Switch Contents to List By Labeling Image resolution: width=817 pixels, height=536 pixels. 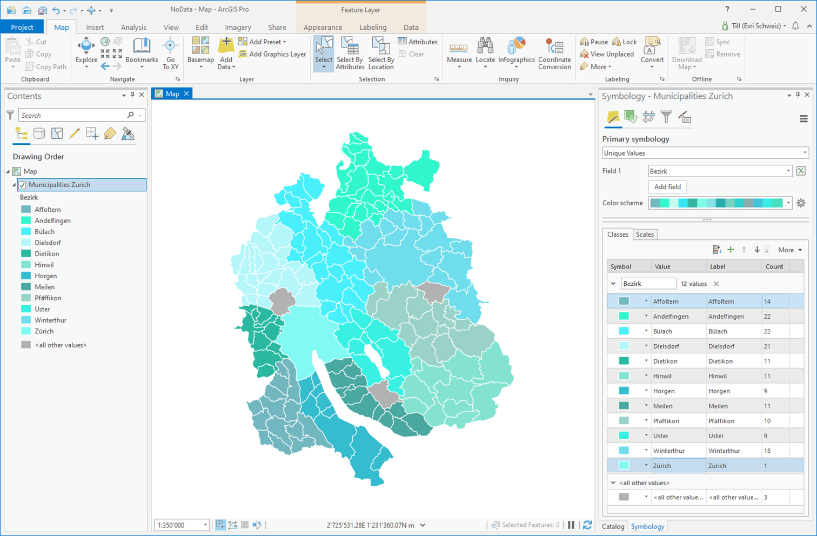pos(110,133)
